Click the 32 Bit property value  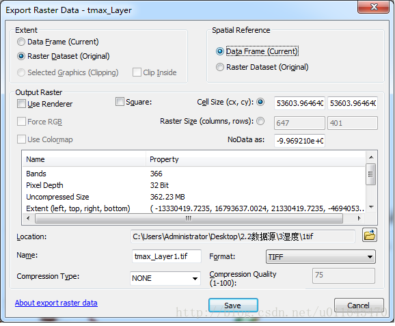coord(159,185)
